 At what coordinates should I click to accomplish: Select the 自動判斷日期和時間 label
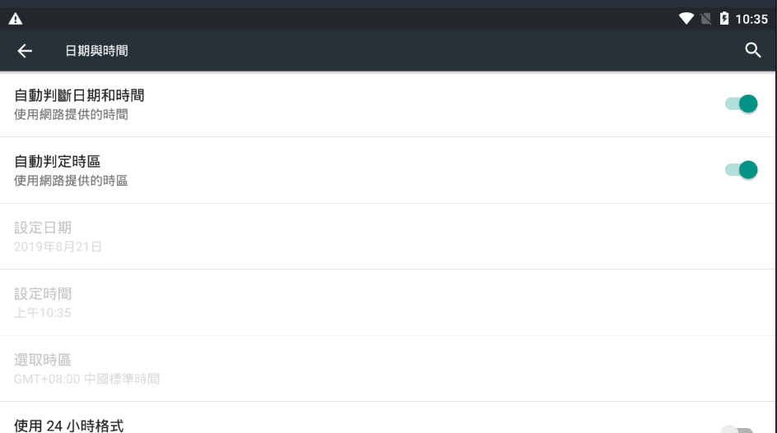[81, 96]
